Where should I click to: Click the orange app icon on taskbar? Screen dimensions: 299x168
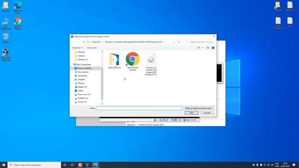(80, 165)
